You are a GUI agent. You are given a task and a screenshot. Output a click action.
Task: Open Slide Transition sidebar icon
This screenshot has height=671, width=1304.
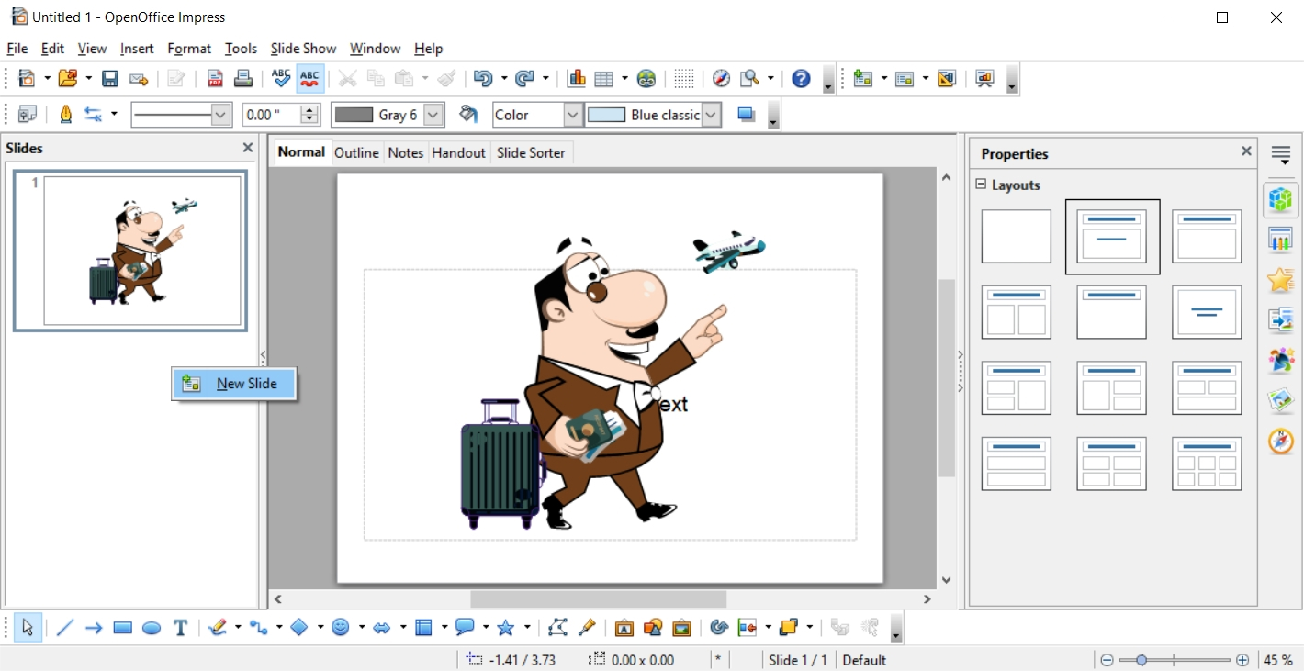pyautogui.click(x=1280, y=320)
